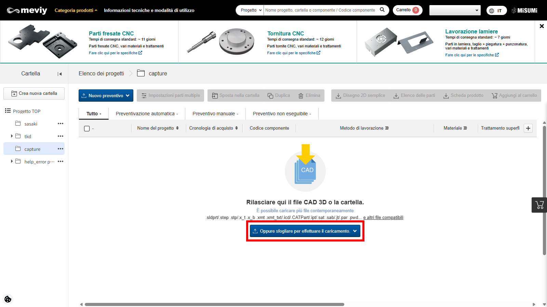This screenshot has width=547, height=307.
Task: Open the Progetto search scope dropdown
Action: pos(251,10)
